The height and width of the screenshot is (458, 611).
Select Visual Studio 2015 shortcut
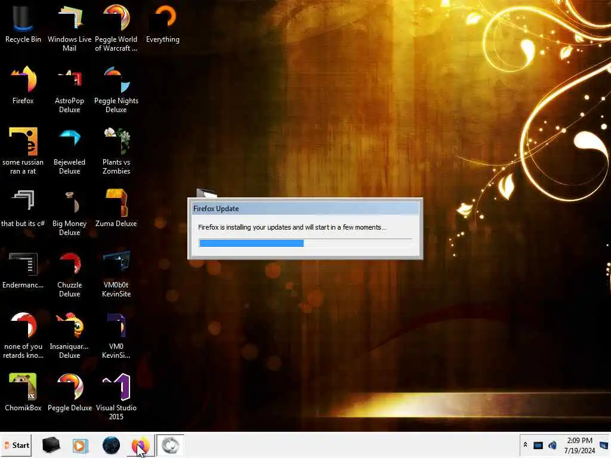116,397
